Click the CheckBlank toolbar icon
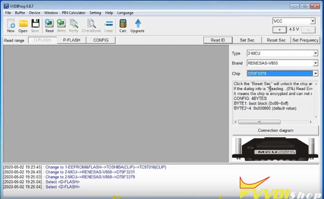 (x=91, y=26)
